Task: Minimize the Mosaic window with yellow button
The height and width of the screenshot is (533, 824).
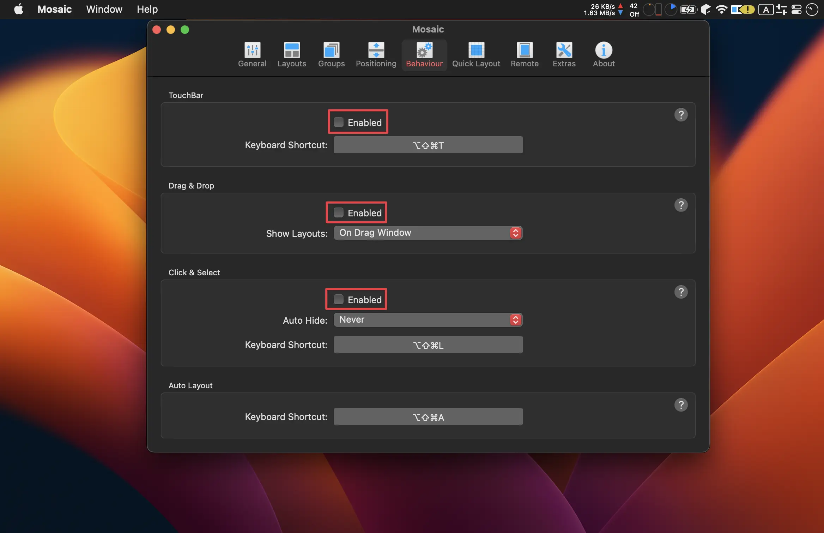Action: coord(171,30)
